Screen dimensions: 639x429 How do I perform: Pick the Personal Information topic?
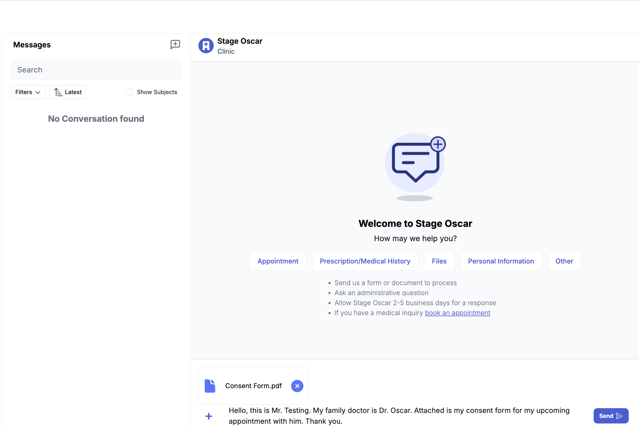[501, 261]
